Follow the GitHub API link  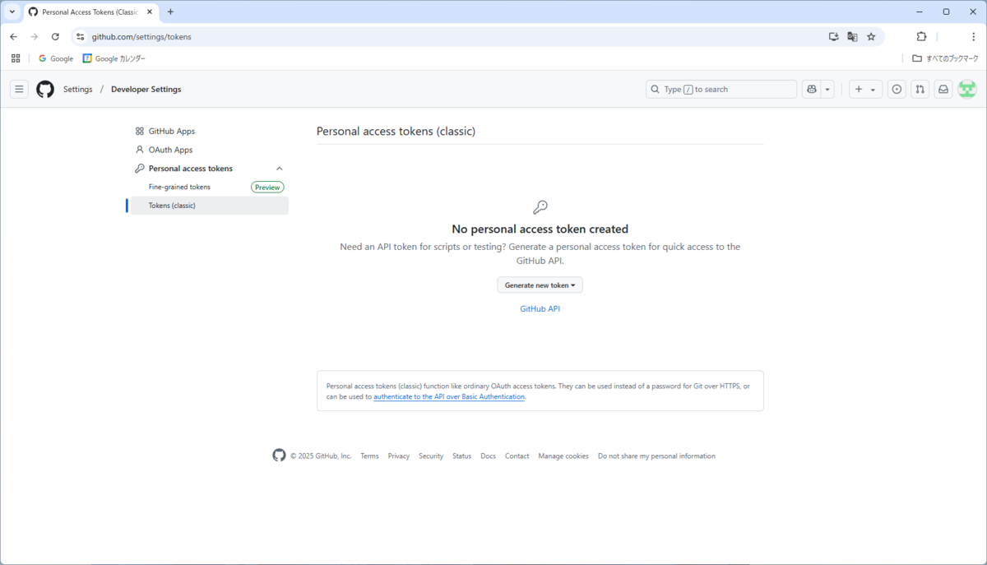point(540,309)
